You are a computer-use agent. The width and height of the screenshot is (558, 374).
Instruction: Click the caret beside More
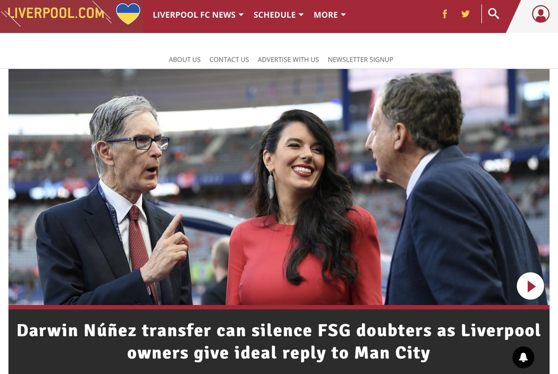click(343, 15)
